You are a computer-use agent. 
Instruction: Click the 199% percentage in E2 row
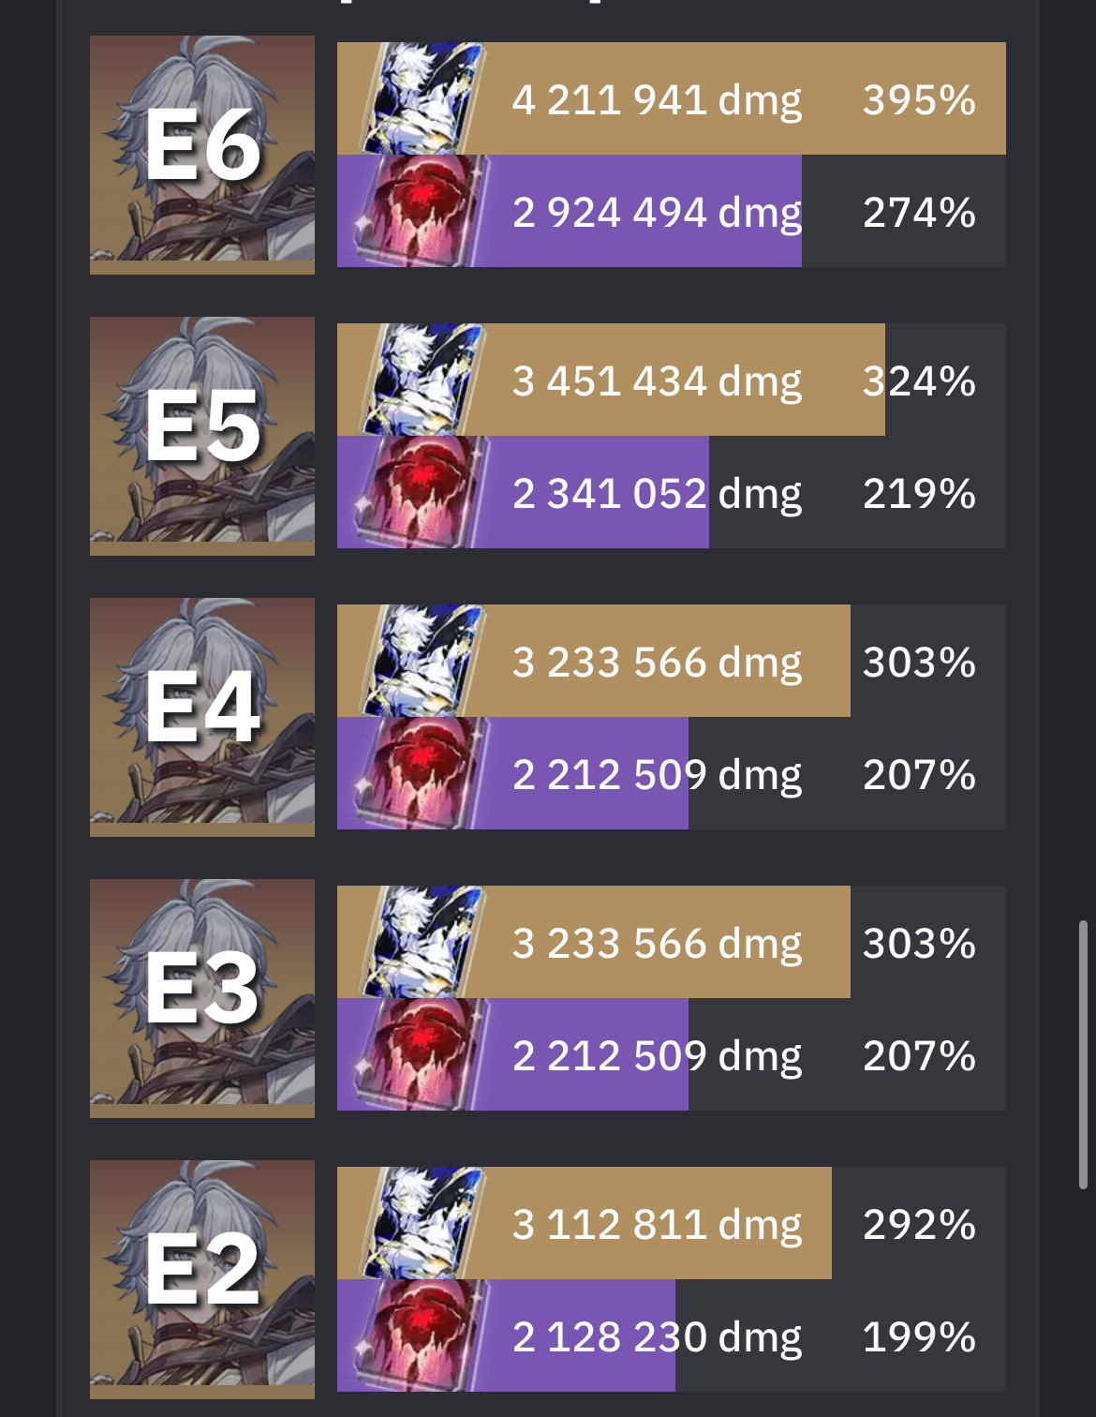tap(919, 1336)
